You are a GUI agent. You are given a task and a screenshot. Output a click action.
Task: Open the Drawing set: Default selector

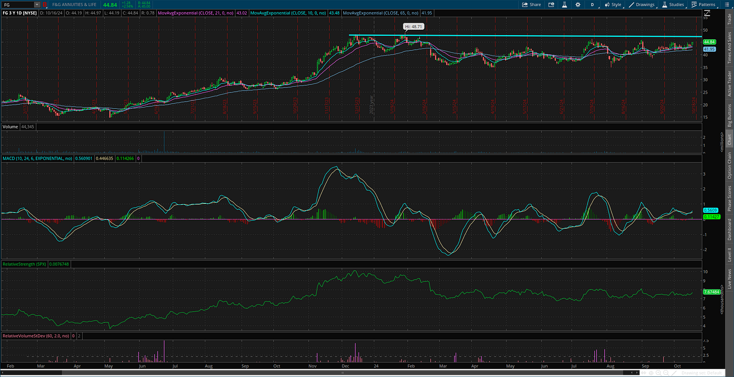pos(702,373)
